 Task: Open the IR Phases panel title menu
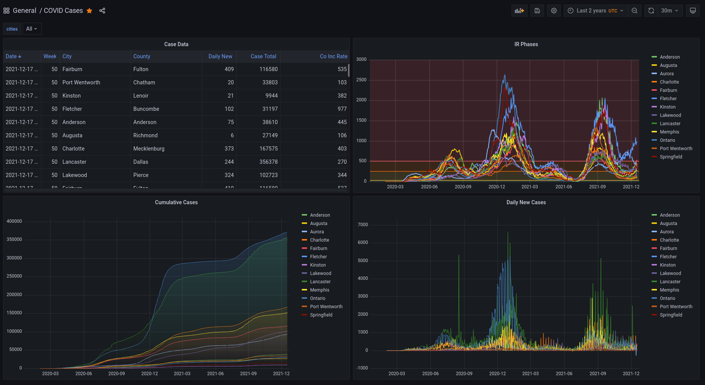click(526, 44)
